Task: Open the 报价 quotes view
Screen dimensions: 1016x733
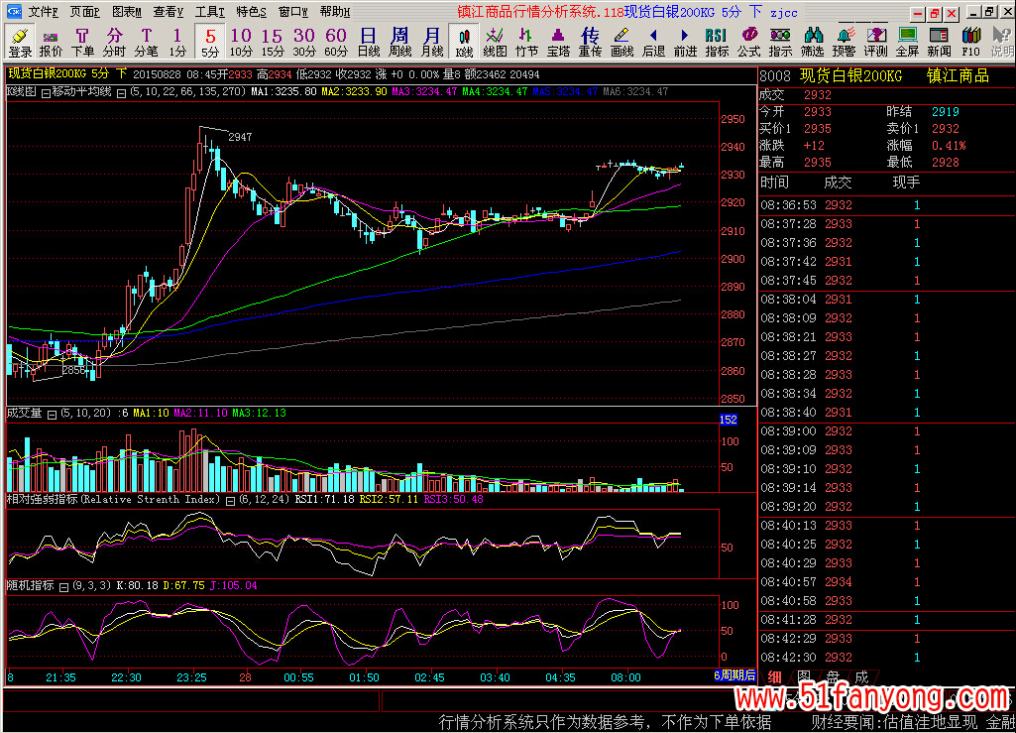Action: (x=51, y=42)
